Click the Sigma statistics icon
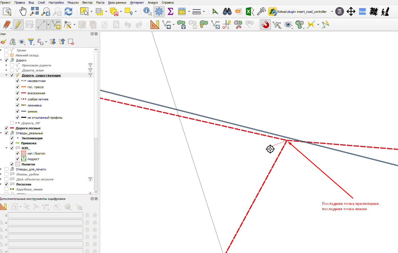The image size is (398, 253). click(x=170, y=11)
